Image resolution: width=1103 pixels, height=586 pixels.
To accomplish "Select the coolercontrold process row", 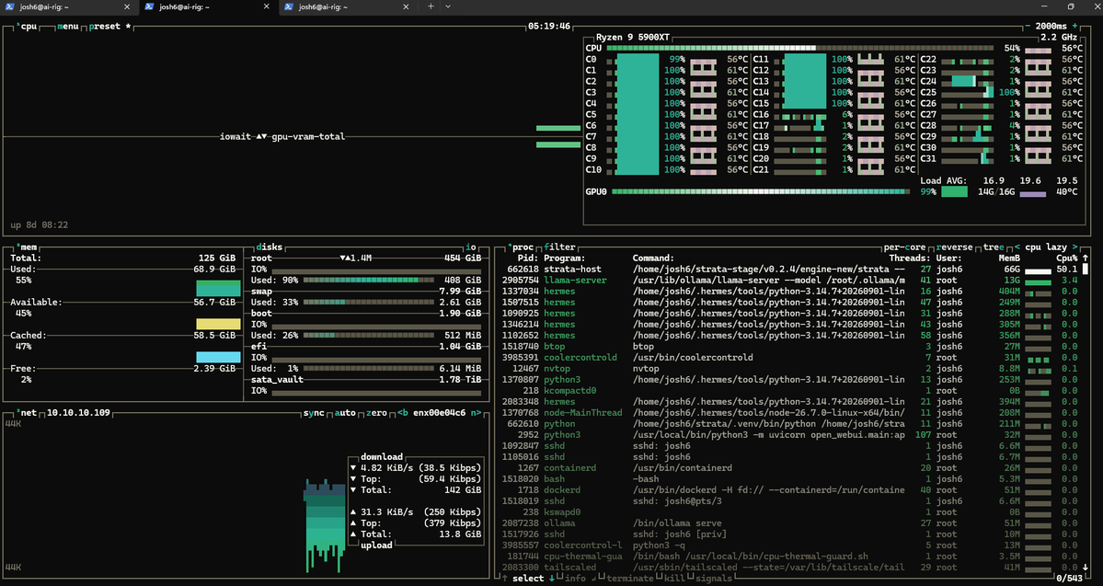I will tap(790, 357).
